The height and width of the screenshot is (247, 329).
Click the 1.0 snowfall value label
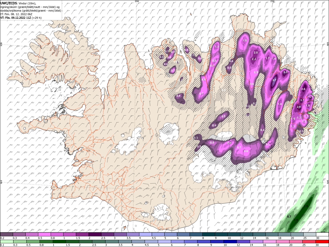[x=245, y=40]
